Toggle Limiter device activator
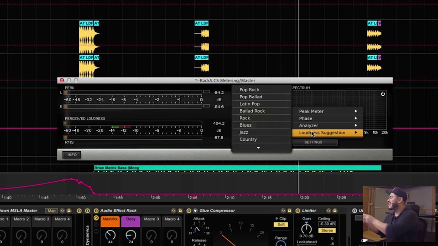 298,210
